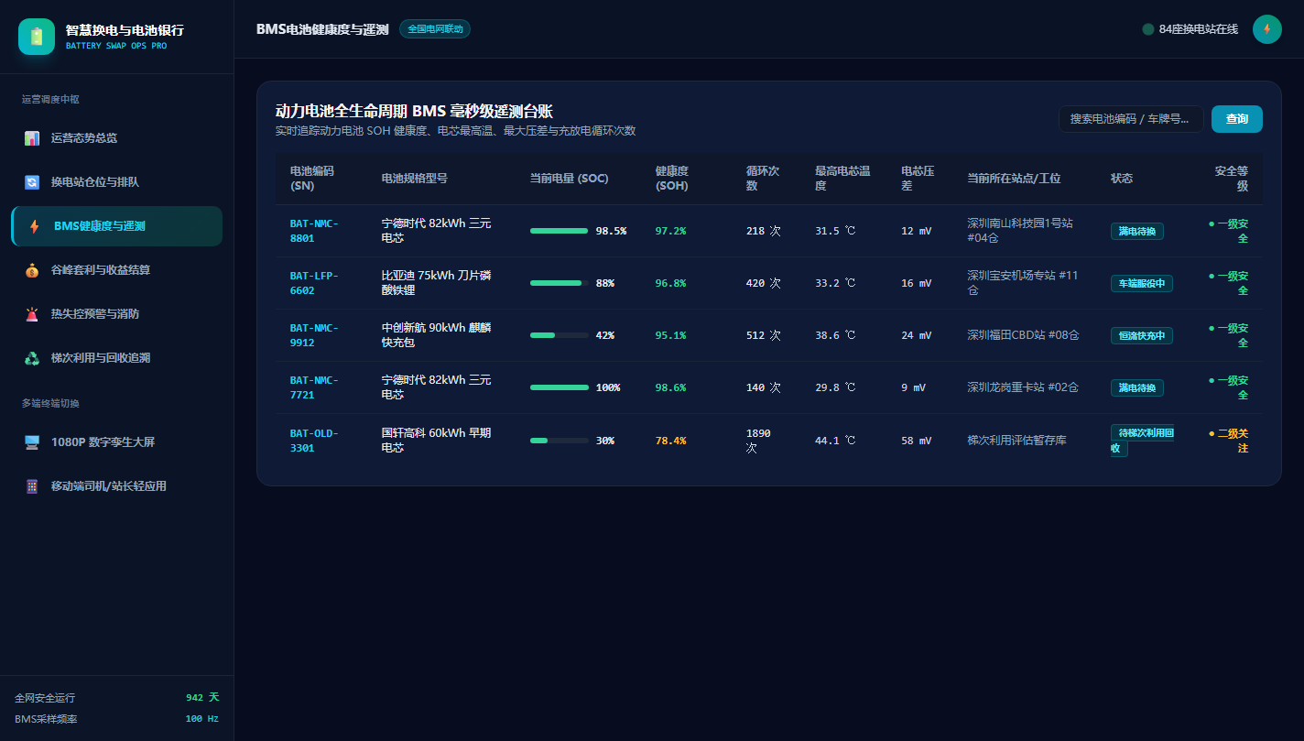Open battery BAT-NMC-8801 link
1304x741 pixels.
314,231
